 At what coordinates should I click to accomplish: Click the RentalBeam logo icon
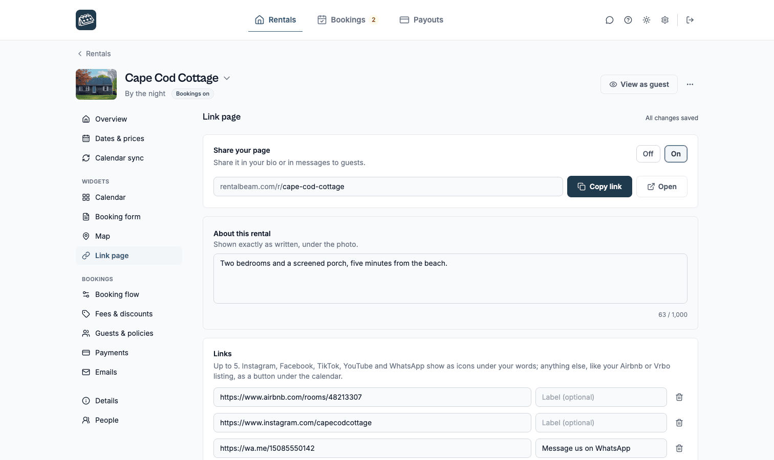coord(86,20)
